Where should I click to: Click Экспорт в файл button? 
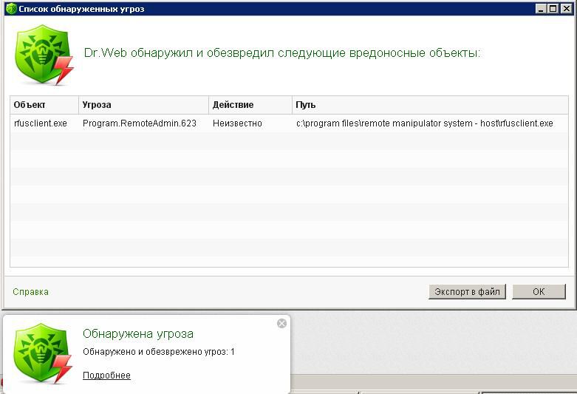point(467,292)
